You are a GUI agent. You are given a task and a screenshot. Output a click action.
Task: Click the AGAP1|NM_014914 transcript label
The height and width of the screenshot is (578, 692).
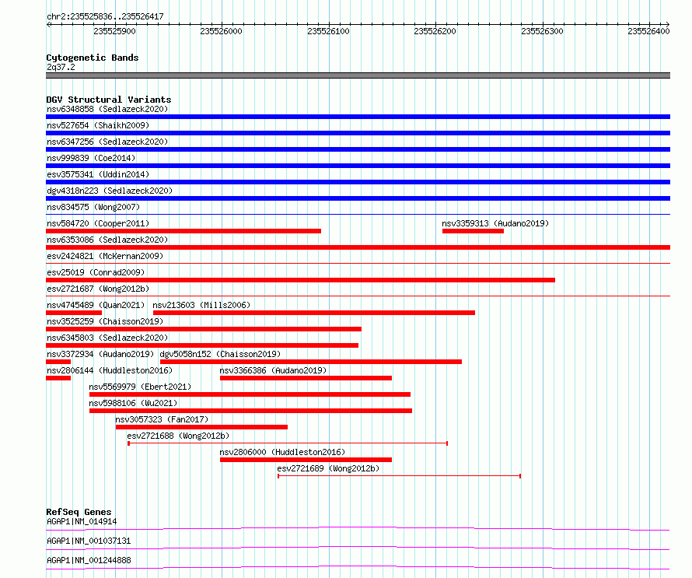point(82,521)
